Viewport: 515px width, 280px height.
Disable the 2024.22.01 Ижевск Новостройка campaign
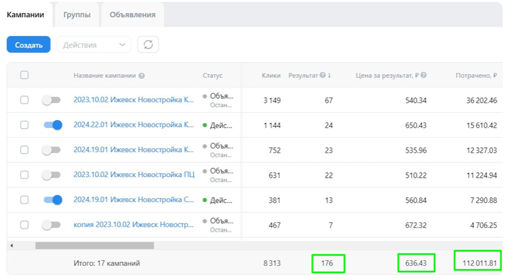point(53,125)
